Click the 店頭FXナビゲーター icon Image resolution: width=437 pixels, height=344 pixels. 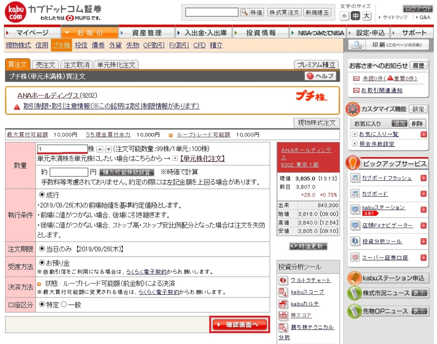355,225
